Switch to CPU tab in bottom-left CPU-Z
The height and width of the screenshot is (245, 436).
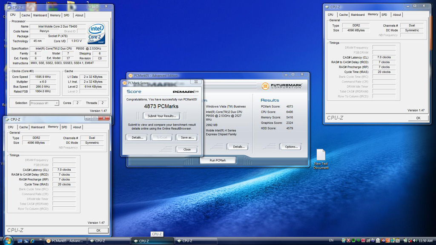[11, 127]
